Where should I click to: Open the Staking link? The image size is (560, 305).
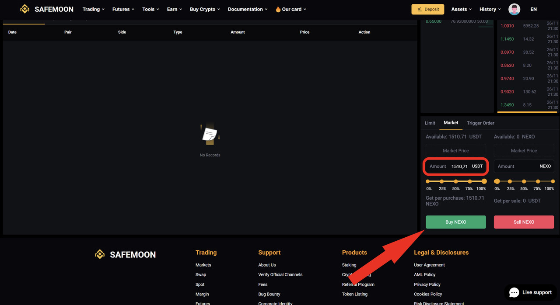[x=349, y=265]
